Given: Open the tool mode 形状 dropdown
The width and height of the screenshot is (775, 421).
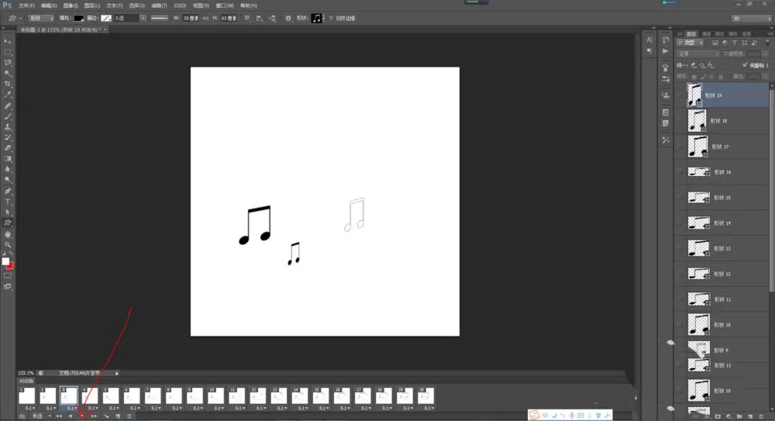Looking at the screenshot, I should coord(40,19).
